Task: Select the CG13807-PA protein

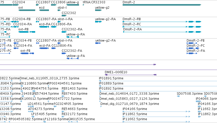Action: coord(38,43)
